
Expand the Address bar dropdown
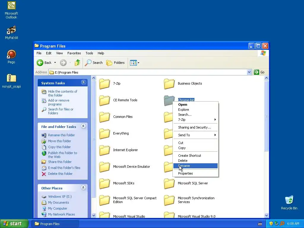(249, 72)
